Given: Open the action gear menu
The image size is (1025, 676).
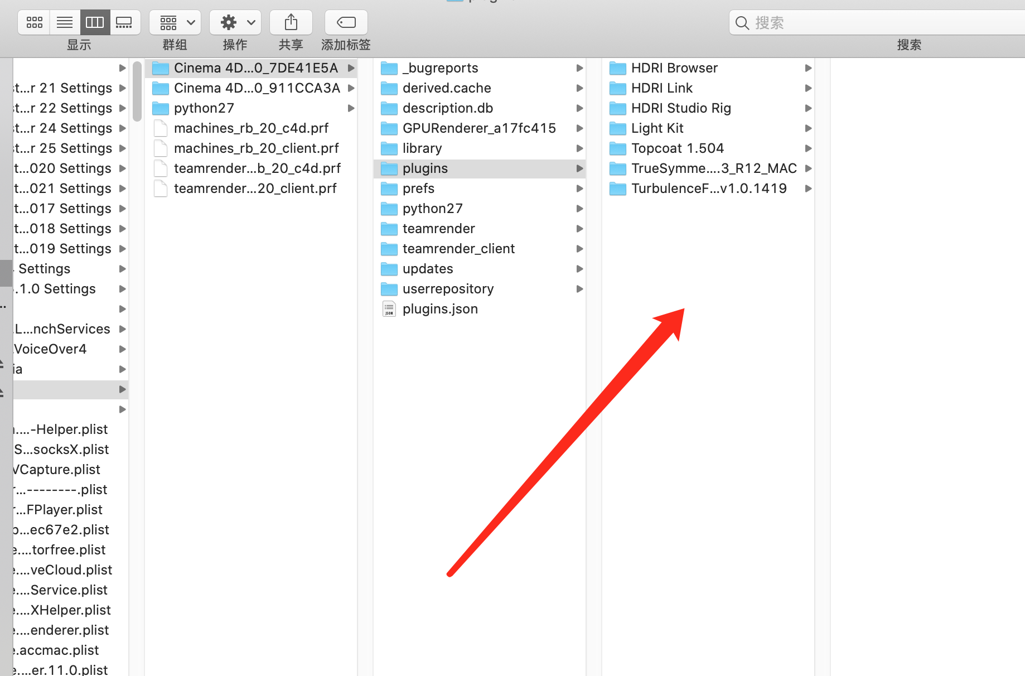Looking at the screenshot, I should click(235, 22).
